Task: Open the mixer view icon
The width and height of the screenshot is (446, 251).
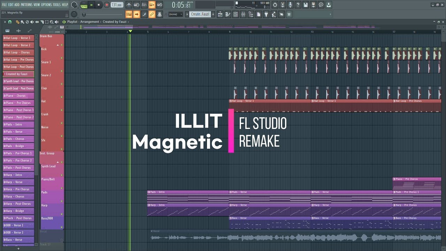Action: 243,14
